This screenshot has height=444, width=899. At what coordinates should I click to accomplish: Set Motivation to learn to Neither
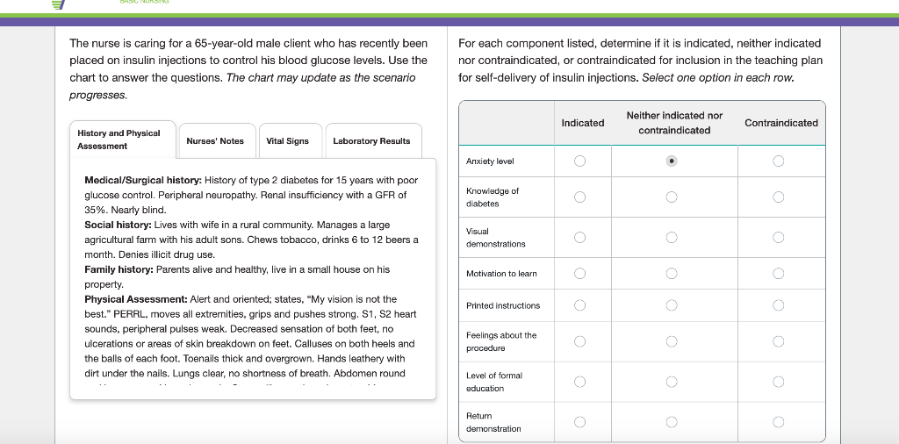coord(672,274)
